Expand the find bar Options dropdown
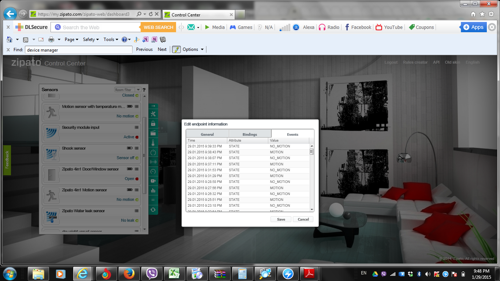500x281 pixels. click(193, 49)
